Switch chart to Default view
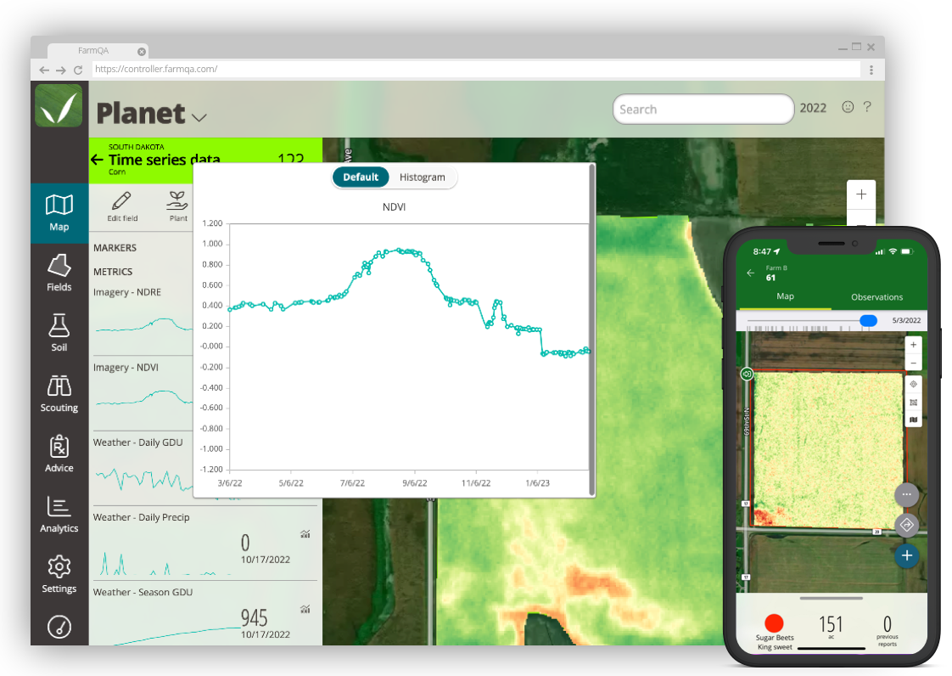The height and width of the screenshot is (676, 952). coord(361,177)
